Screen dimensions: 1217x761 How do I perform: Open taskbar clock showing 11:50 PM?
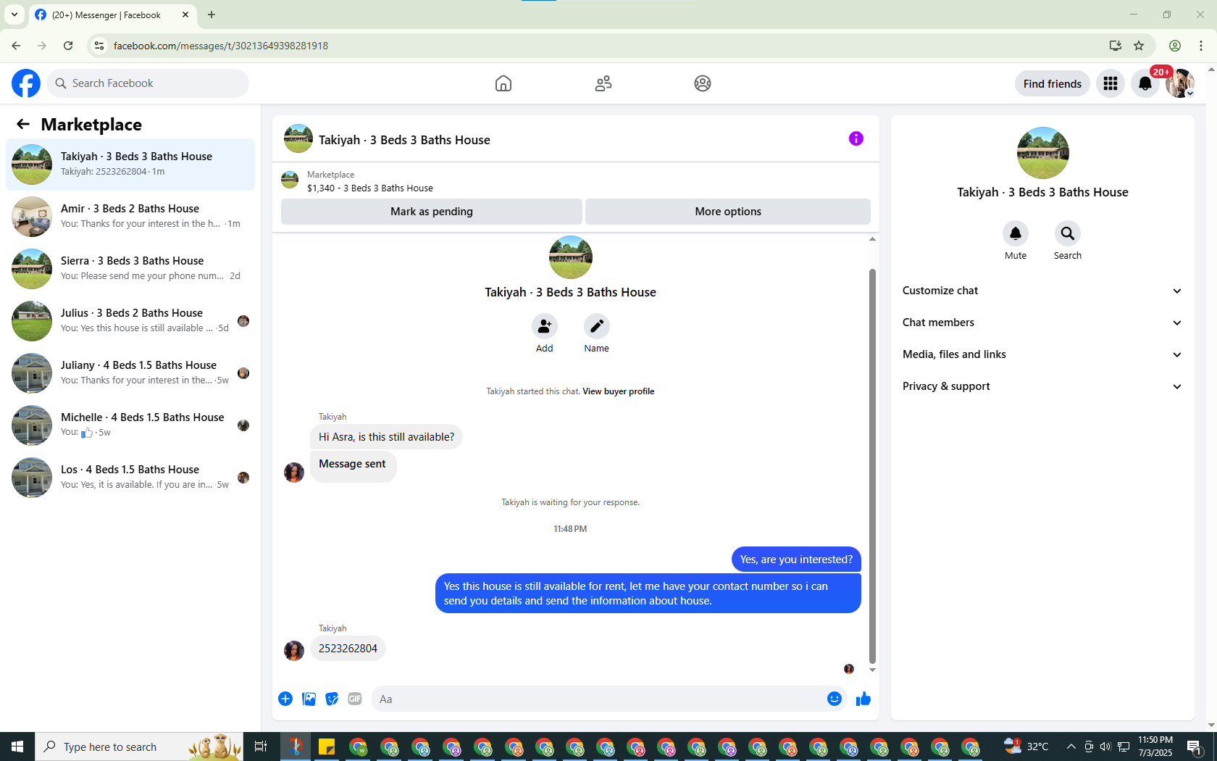coord(1155,747)
